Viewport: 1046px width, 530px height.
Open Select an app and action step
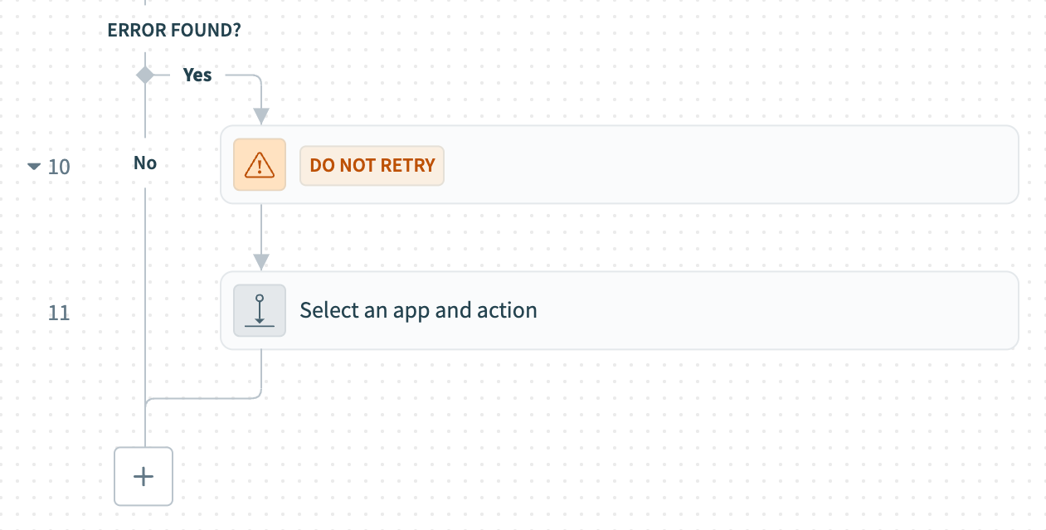point(619,310)
